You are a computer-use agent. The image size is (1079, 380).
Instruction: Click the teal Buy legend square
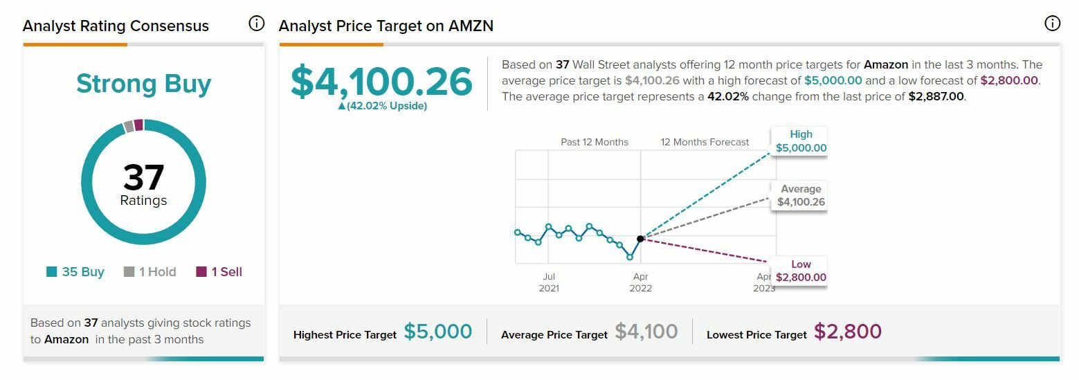click(51, 272)
